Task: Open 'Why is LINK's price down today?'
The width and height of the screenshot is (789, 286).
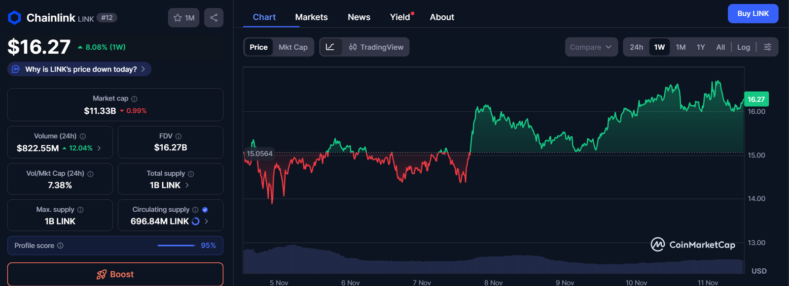Action: pyautogui.click(x=81, y=69)
